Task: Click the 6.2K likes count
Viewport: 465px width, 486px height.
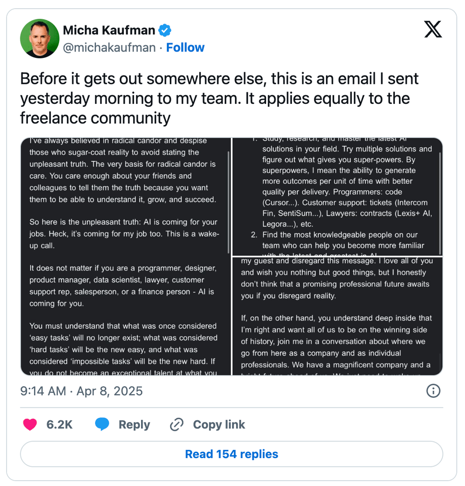Action: point(59,424)
